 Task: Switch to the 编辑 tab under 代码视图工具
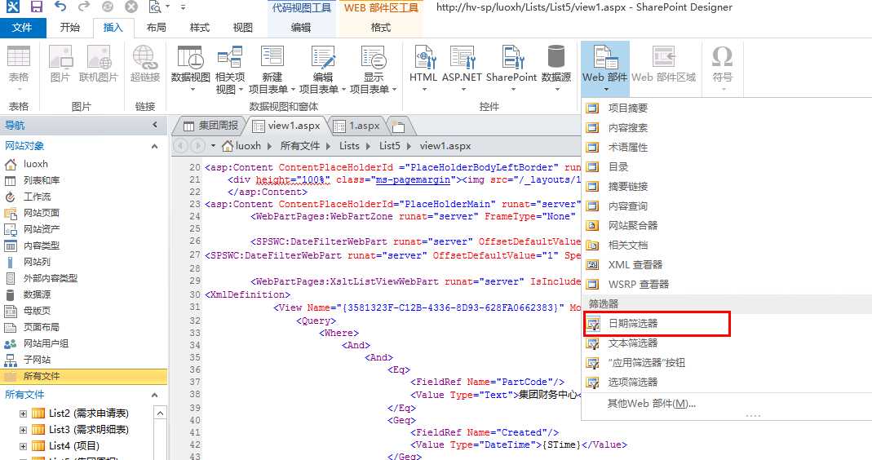point(301,27)
